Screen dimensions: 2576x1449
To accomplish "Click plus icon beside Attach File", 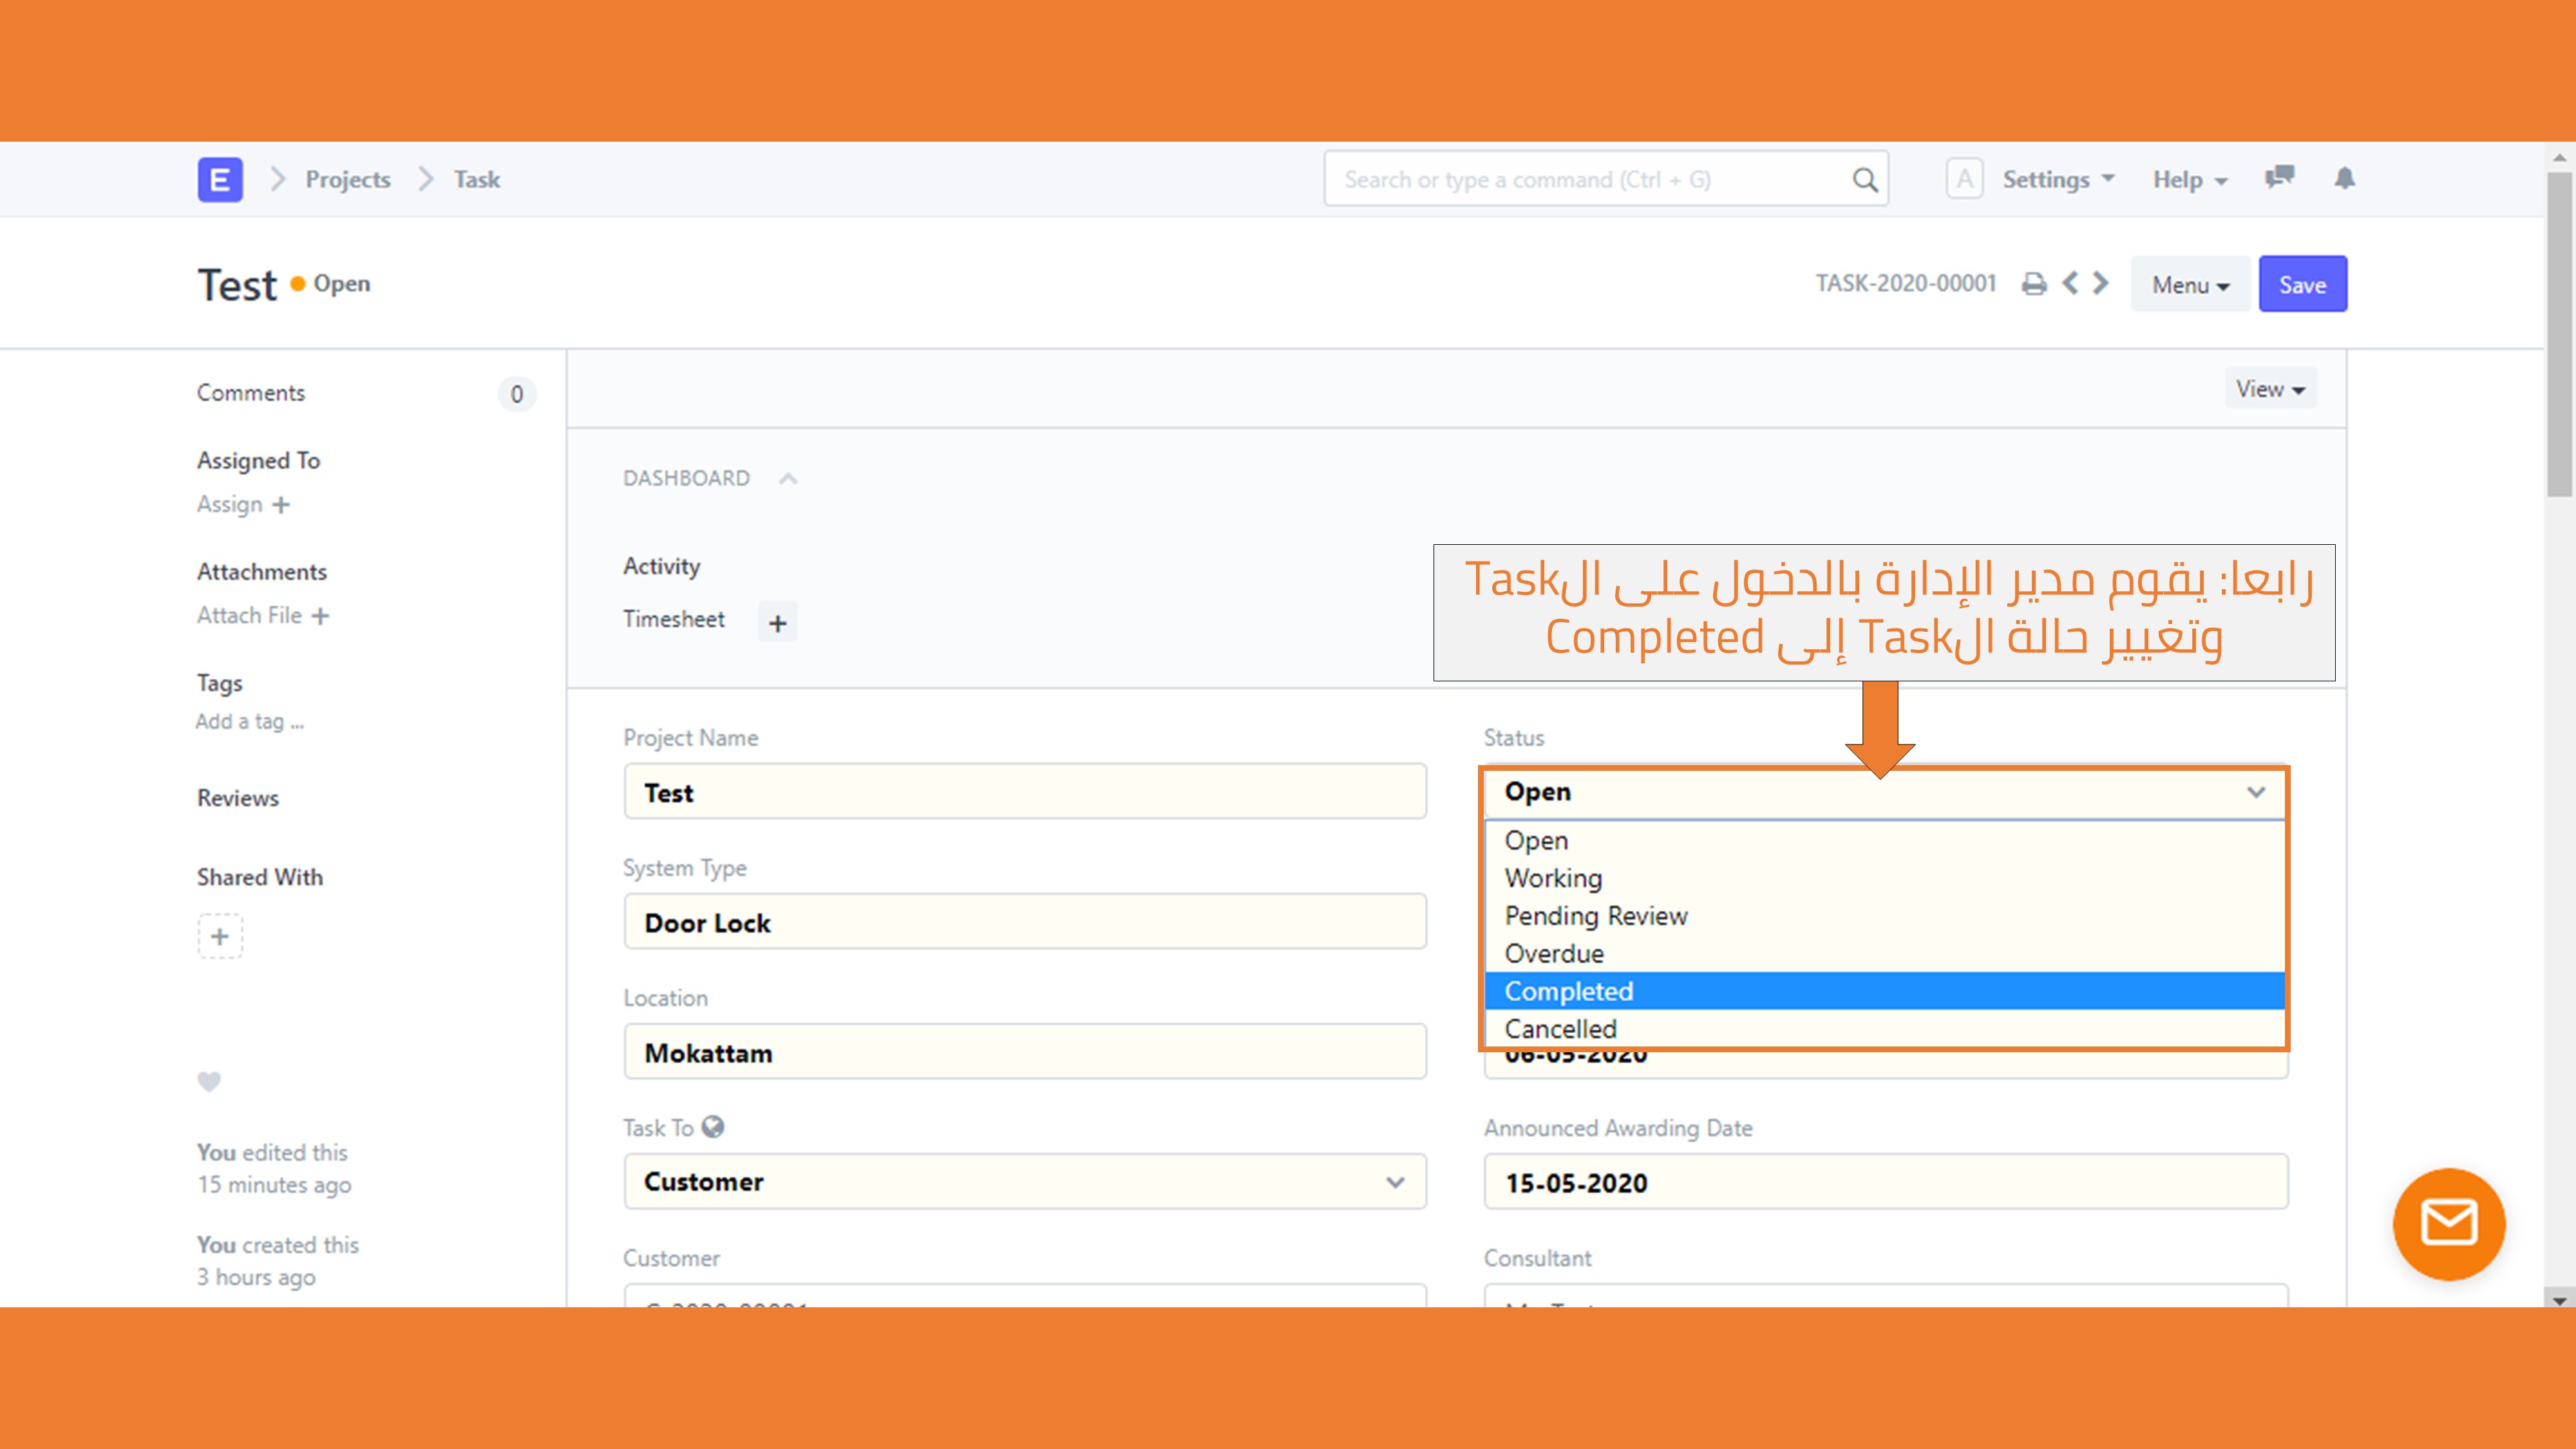I will 320,616.
